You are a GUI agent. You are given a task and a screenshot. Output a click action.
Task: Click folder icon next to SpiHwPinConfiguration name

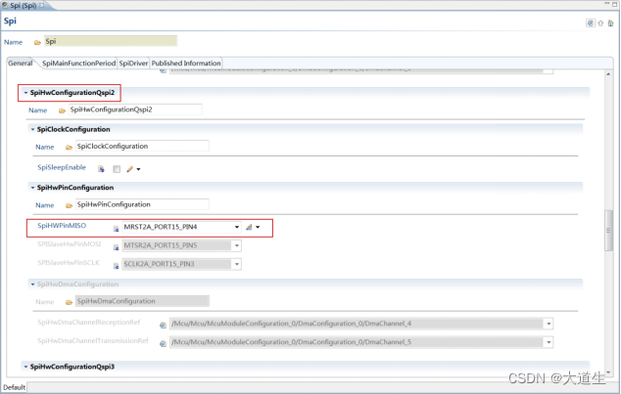[69, 205]
